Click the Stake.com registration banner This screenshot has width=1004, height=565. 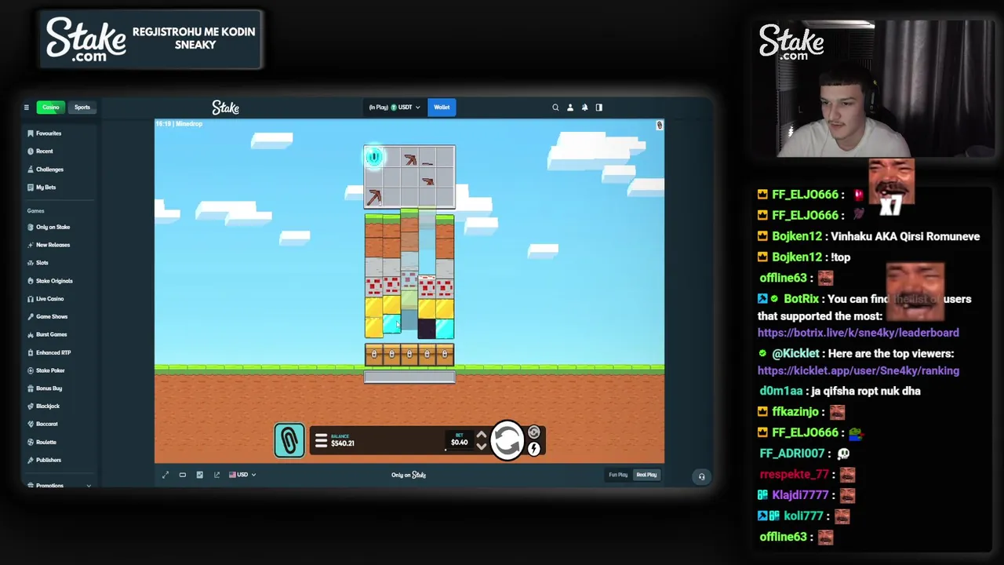point(151,39)
